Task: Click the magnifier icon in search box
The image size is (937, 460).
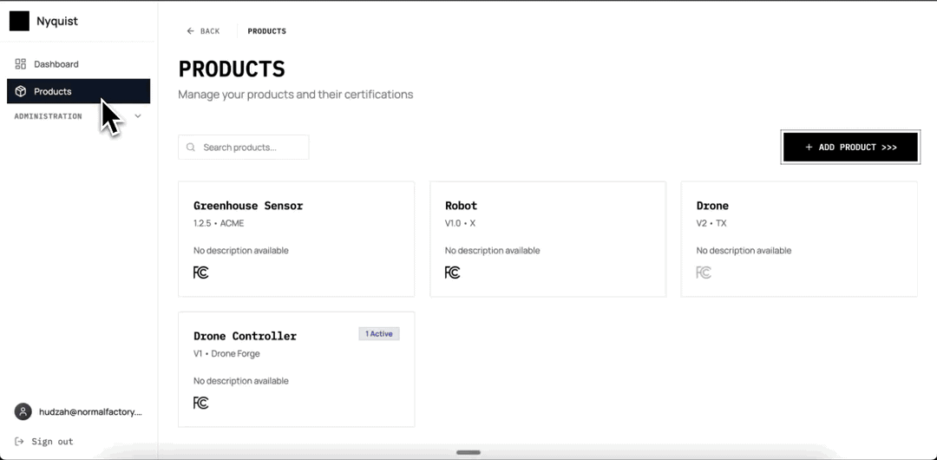Action: pos(191,148)
